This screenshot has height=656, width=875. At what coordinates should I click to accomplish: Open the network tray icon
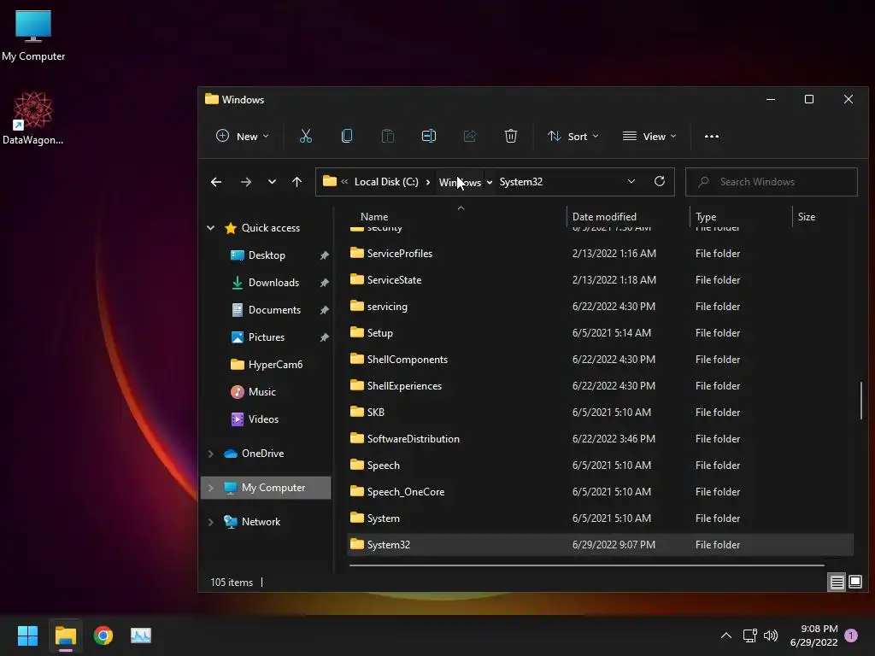click(x=749, y=635)
